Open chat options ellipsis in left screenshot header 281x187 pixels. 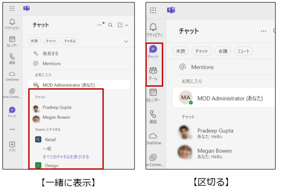[100, 25]
